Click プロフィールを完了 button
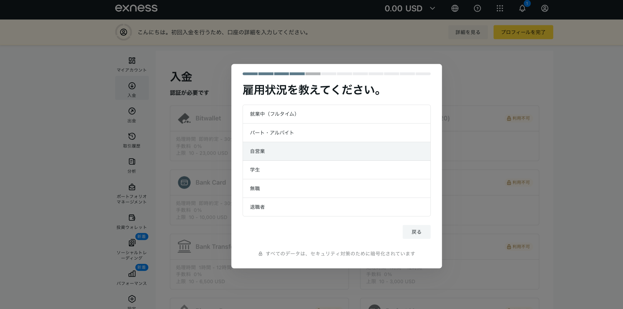Image resolution: width=623 pixels, height=309 pixels. click(523, 32)
